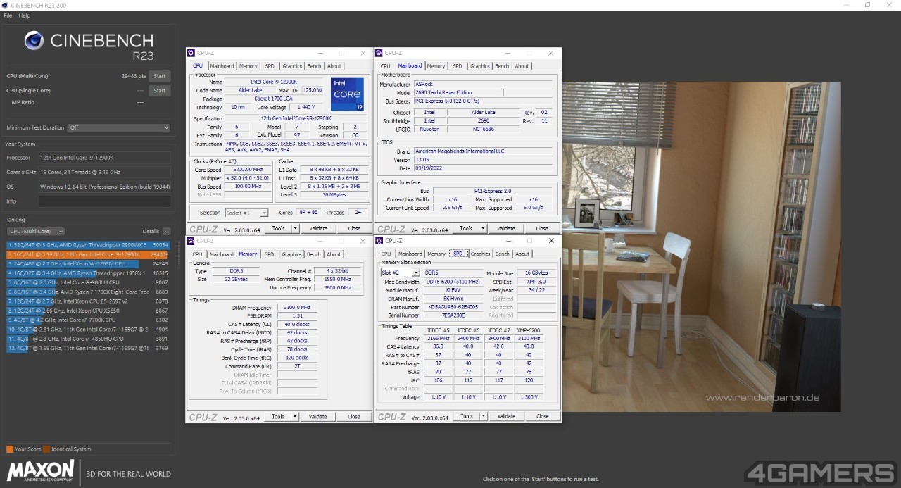This screenshot has width=901, height=488.
Task: Click the title bar icon of CPU-Z Memory window
Action: click(191, 241)
